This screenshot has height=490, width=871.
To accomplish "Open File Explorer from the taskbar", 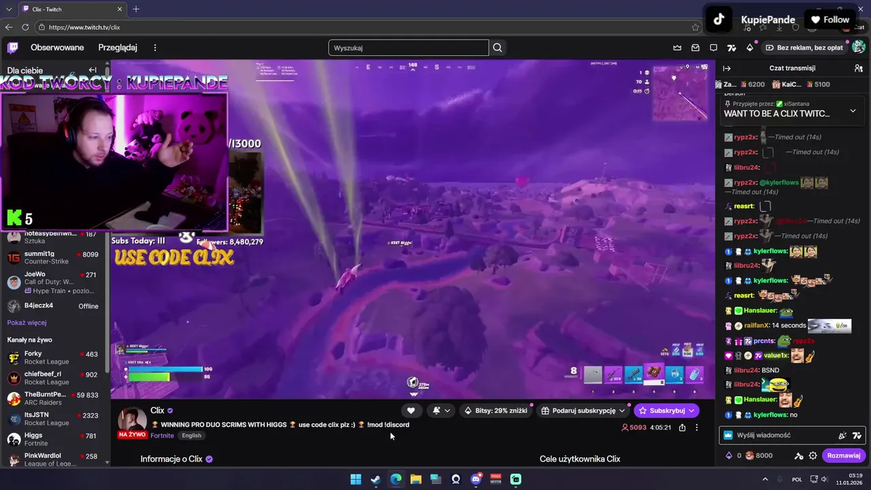I will [416, 479].
